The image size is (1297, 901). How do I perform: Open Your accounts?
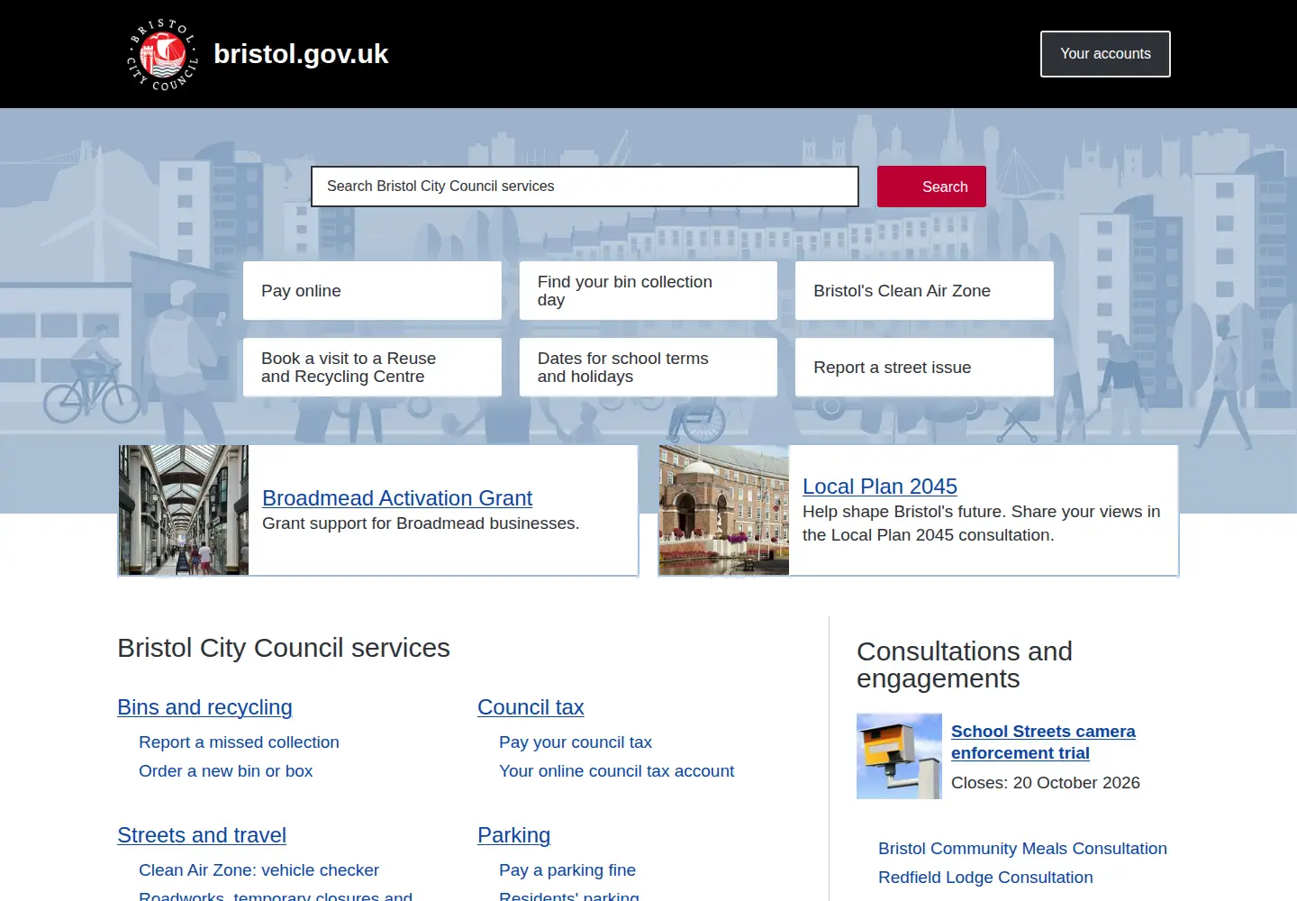pos(1105,54)
